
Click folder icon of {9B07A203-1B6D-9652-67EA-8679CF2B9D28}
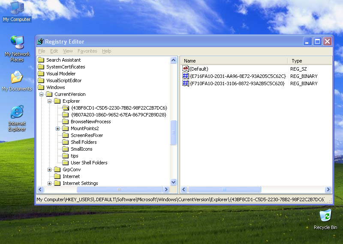(x=65, y=115)
